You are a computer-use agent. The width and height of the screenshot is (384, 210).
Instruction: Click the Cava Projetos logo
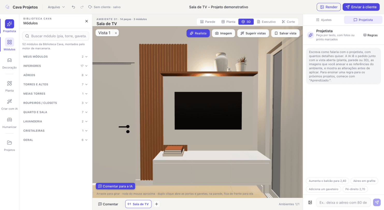[21, 7]
